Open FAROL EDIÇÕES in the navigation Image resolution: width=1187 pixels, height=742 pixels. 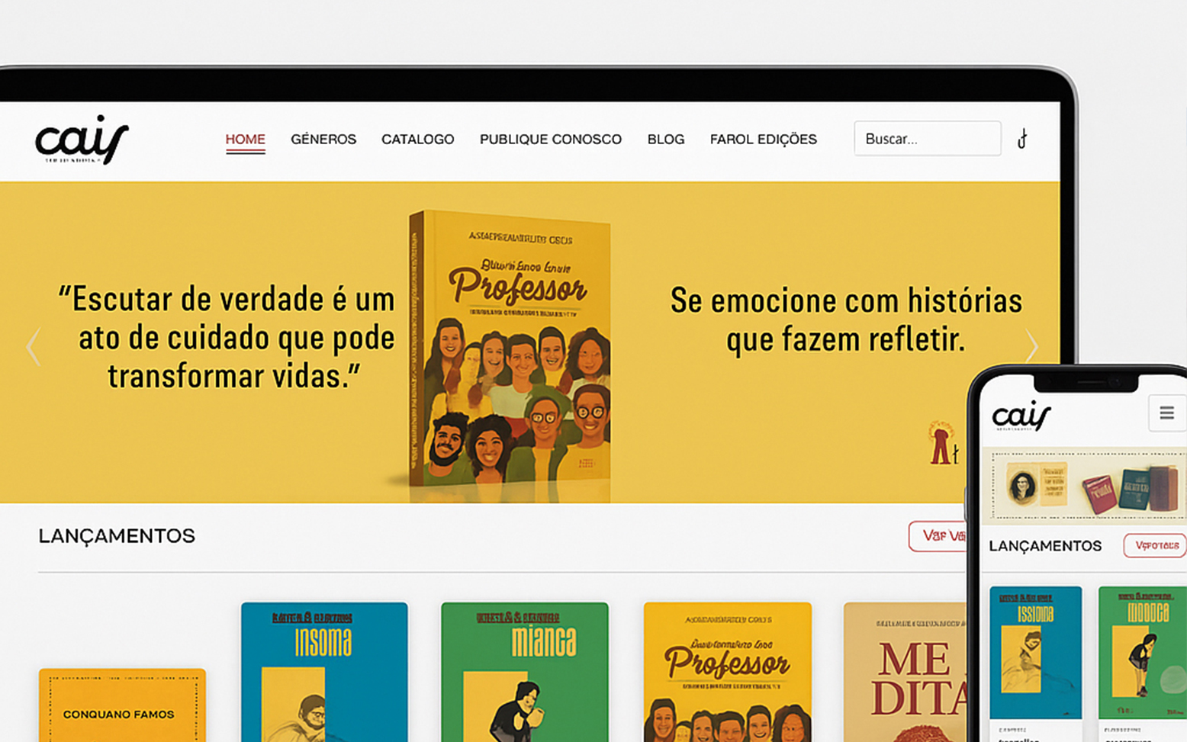(x=764, y=140)
